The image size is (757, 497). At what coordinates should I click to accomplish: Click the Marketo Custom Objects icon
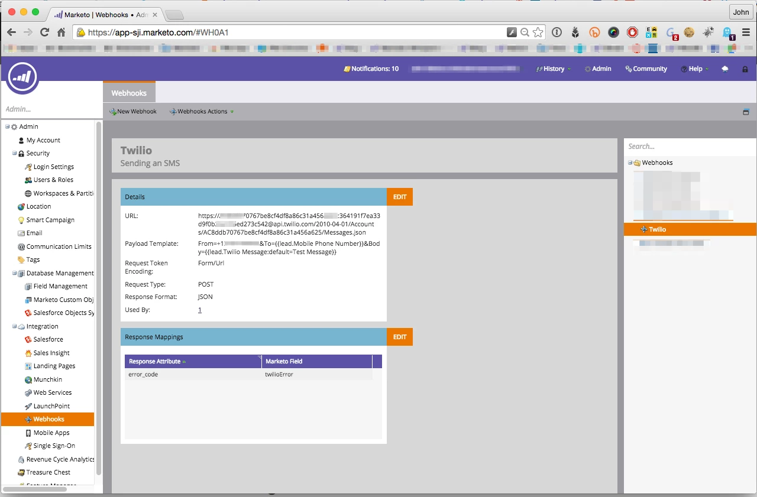coord(28,300)
